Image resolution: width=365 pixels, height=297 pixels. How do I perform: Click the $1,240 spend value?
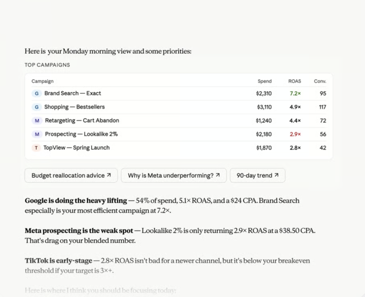(264, 121)
